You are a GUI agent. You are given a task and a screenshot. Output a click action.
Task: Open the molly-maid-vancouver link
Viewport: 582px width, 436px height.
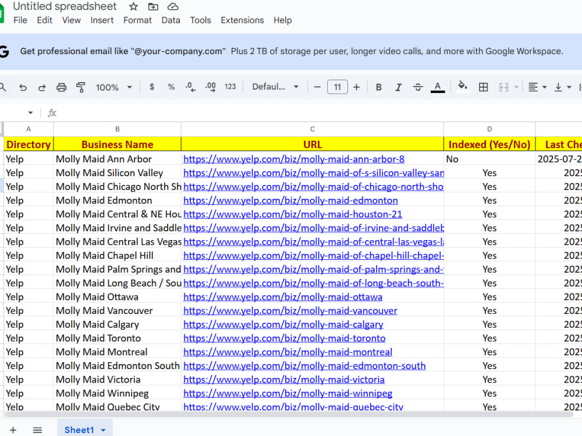[x=290, y=310]
